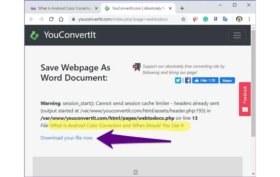280x177 pixels.
Task: Open Chrome three-dot menu
Action: pyautogui.click(x=249, y=19)
